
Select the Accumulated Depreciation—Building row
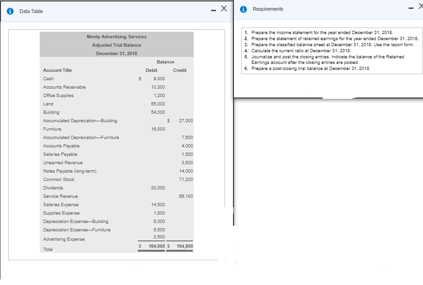[84, 120]
